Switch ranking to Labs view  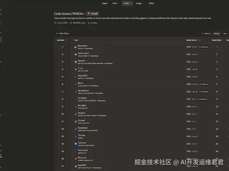pos(225,33)
